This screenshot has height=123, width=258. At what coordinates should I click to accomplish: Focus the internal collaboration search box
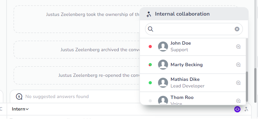(x=194, y=29)
